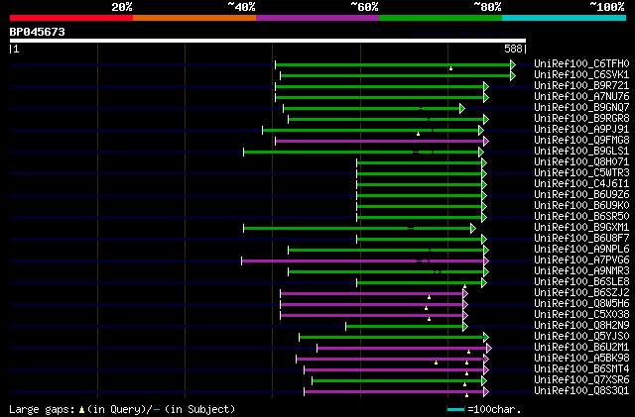Open the UniRef100_B9RGR8 hit label
Screen dimensions: 635x417
tap(581, 119)
